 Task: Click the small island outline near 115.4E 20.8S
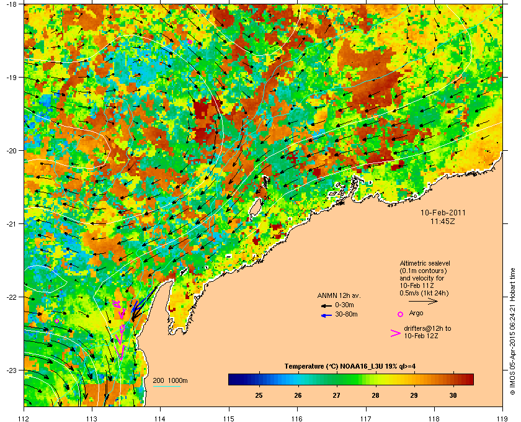(x=255, y=209)
